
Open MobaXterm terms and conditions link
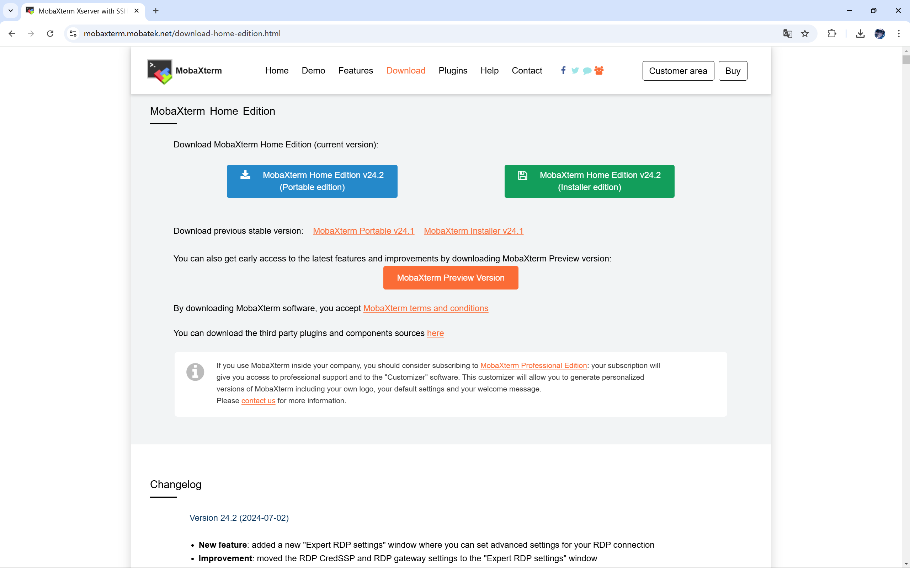click(426, 308)
